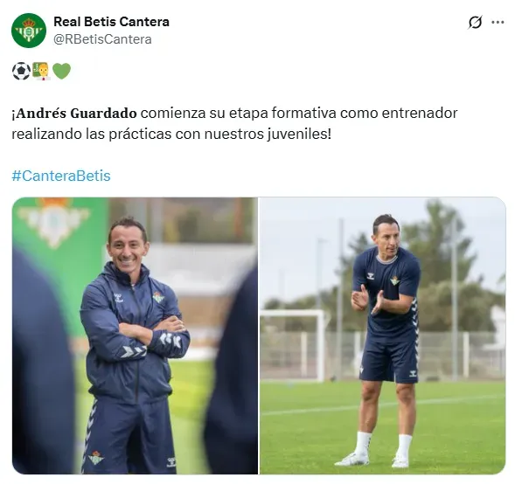
Task: Open the Grok slashed-circle icon
Action: pos(476,23)
